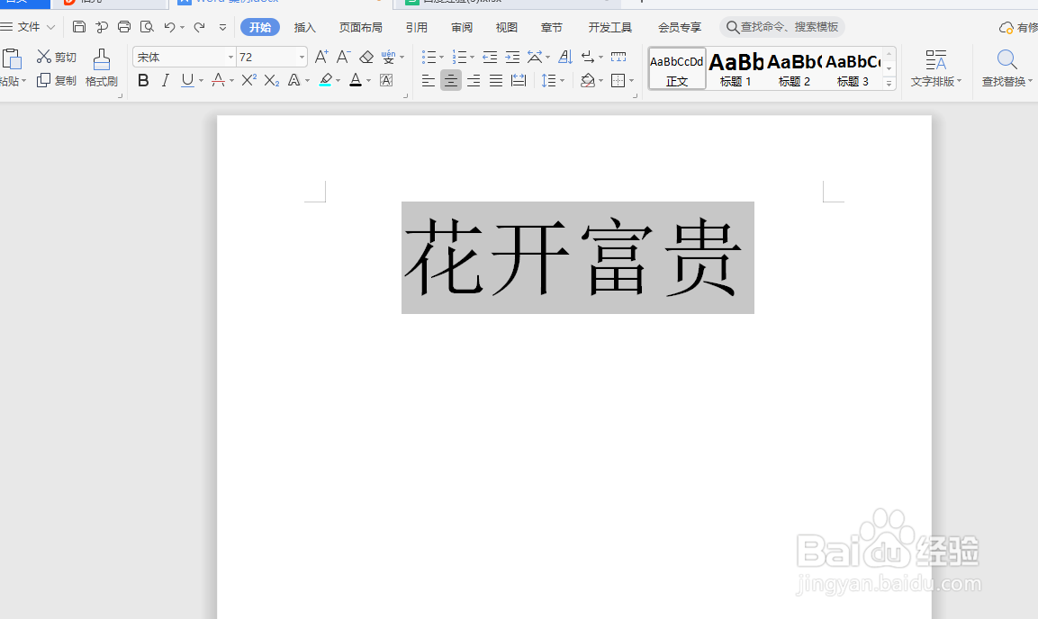The width and height of the screenshot is (1038, 619).
Task: Toggle Justify alignment
Action: tap(496, 81)
